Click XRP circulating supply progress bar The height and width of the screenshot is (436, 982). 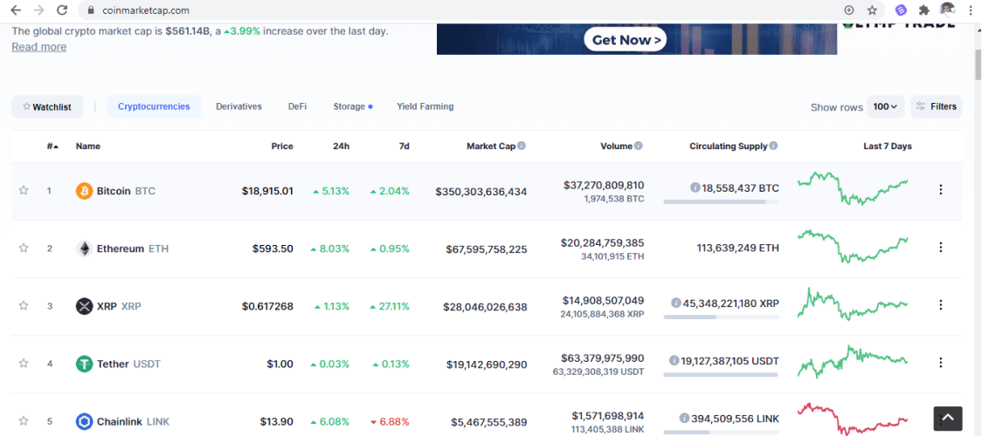point(721,317)
